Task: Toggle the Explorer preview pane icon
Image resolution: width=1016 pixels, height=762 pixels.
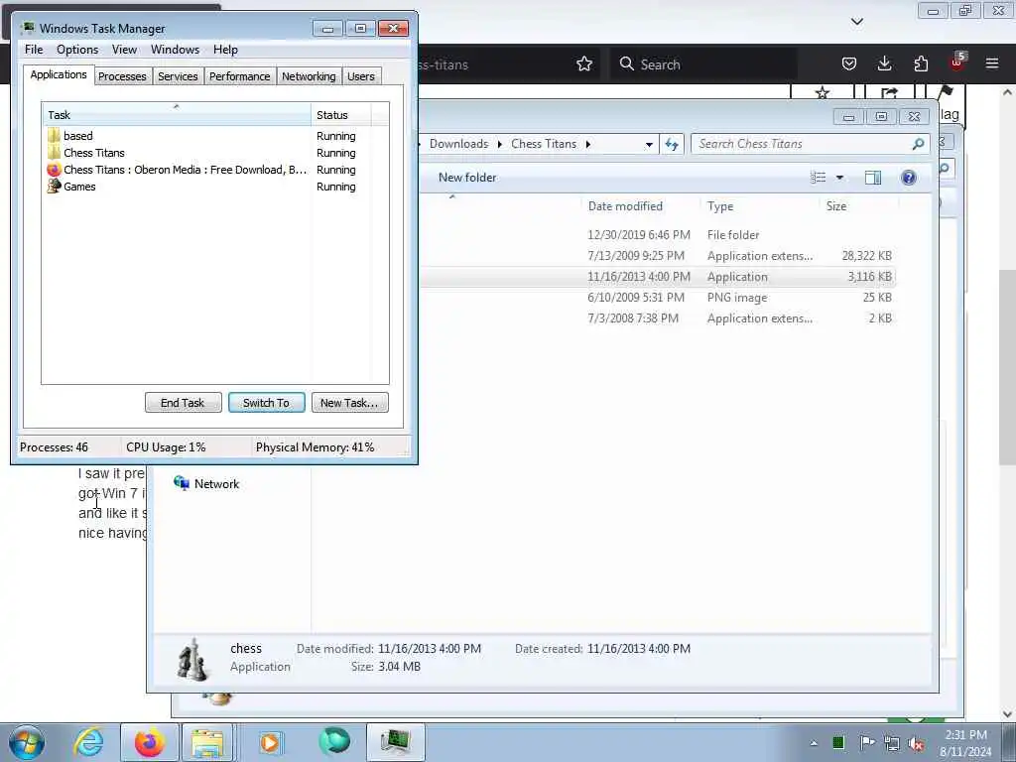Action: [873, 178]
